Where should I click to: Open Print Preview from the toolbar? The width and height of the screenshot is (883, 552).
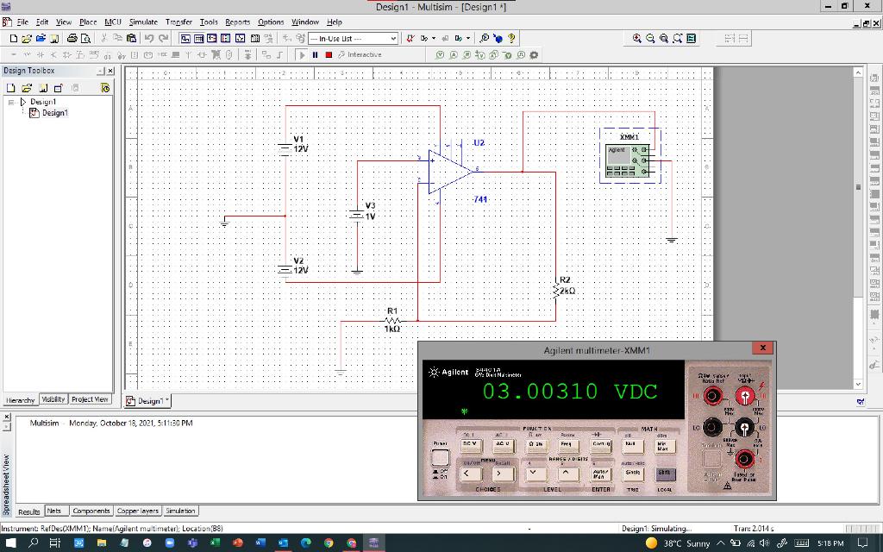point(87,38)
